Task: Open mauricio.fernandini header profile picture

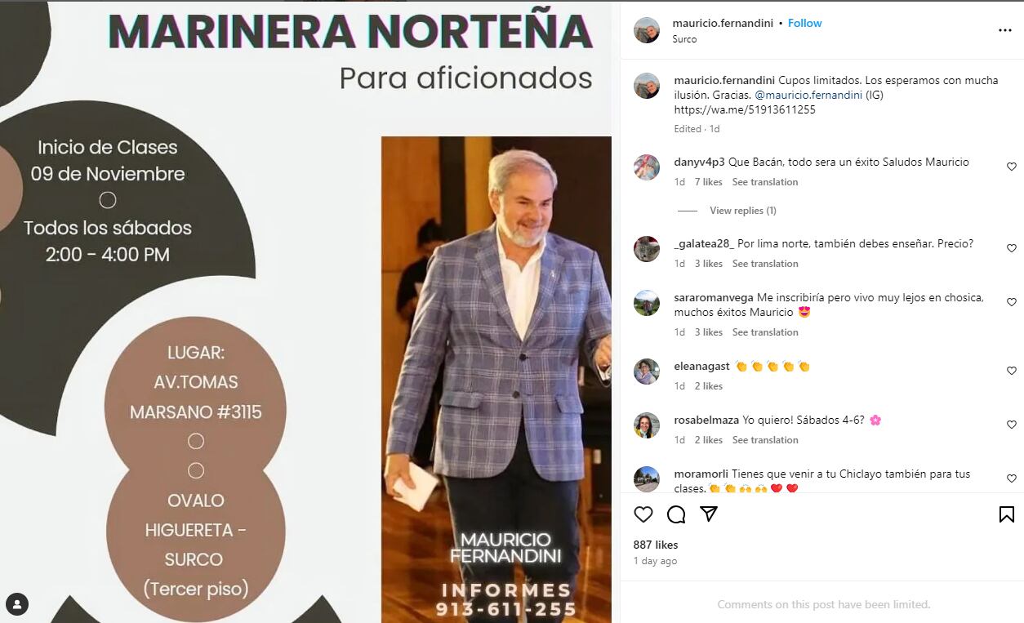Action: click(x=647, y=30)
